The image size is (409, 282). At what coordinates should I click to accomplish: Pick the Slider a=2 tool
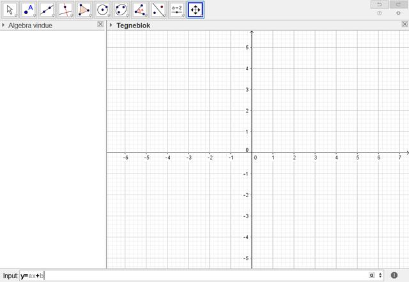pos(176,10)
